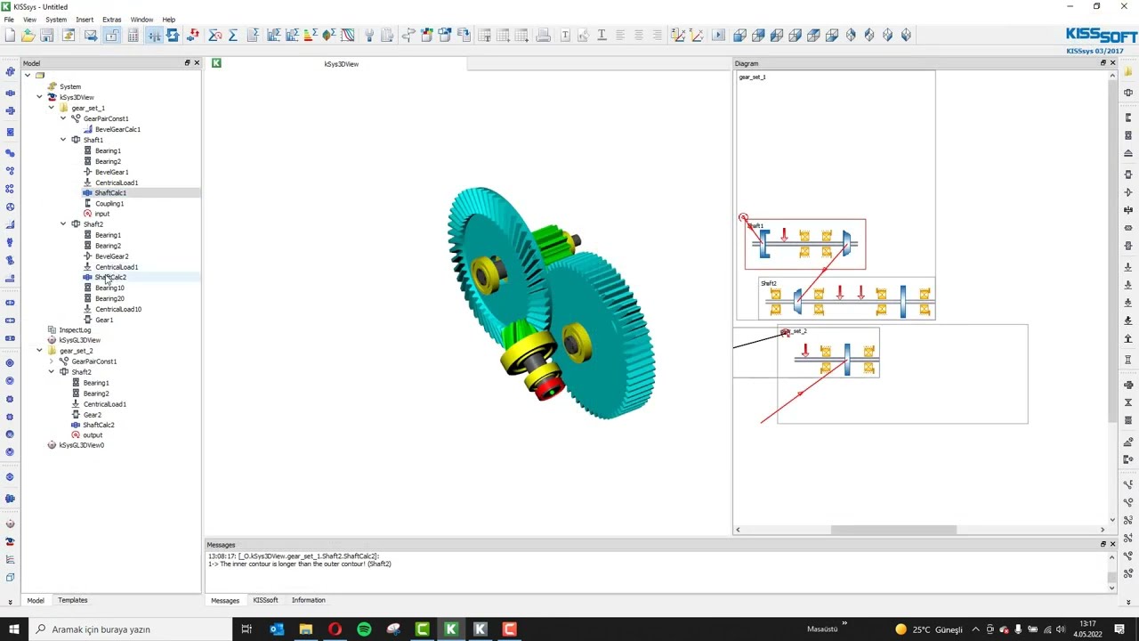Viewport: 1139px width, 641px height.
Task: Select the kSys3DView document tab
Action: coord(342,64)
